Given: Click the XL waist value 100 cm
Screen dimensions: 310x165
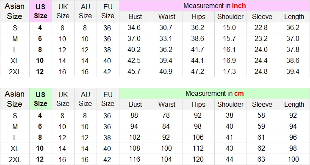Looking at the screenshot, I should pyautogui.click(x=166, y=148).
